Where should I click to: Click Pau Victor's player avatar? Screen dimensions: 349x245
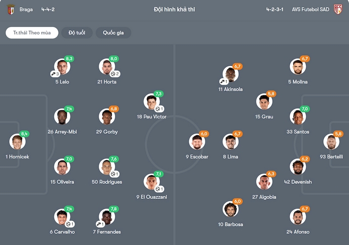(151, 101)
